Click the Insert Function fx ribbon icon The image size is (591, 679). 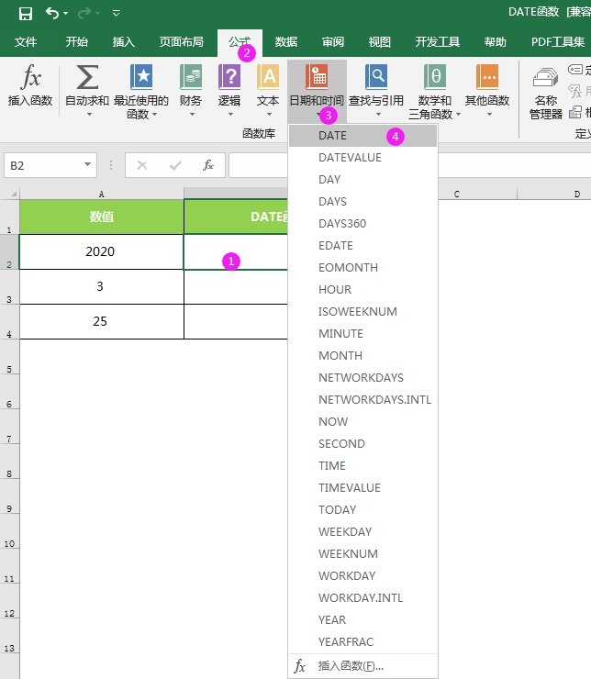tap(30, 77)
